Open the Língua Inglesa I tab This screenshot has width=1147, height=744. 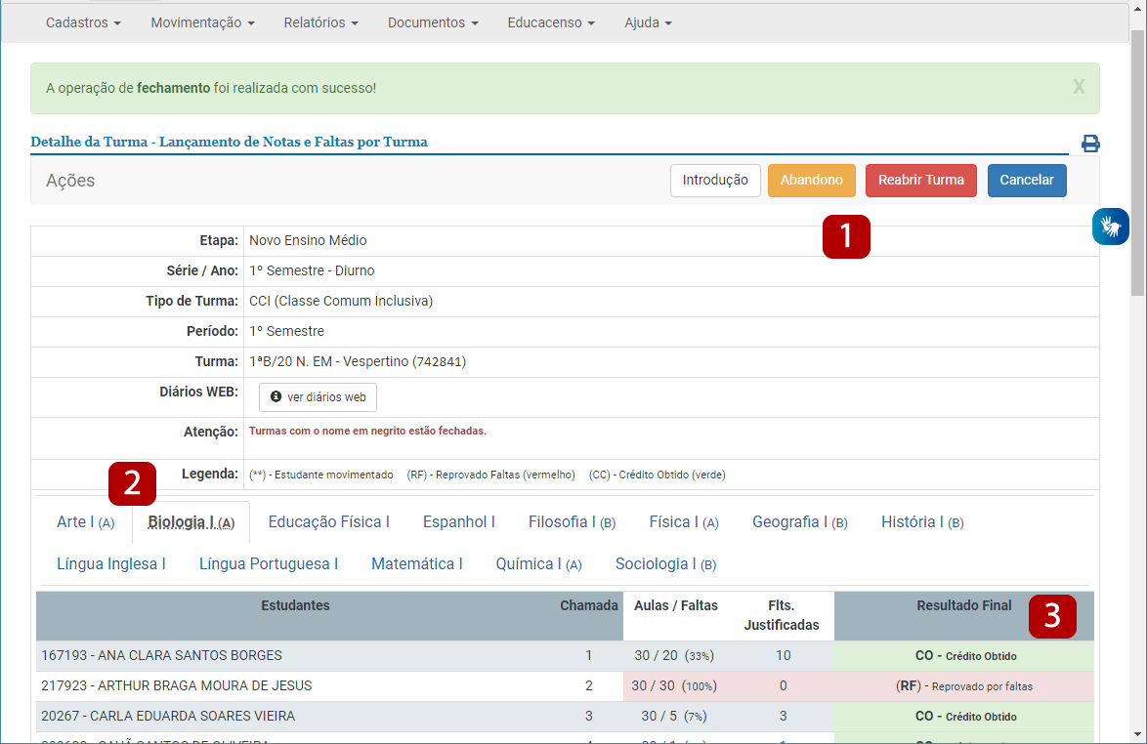[111, 564]
